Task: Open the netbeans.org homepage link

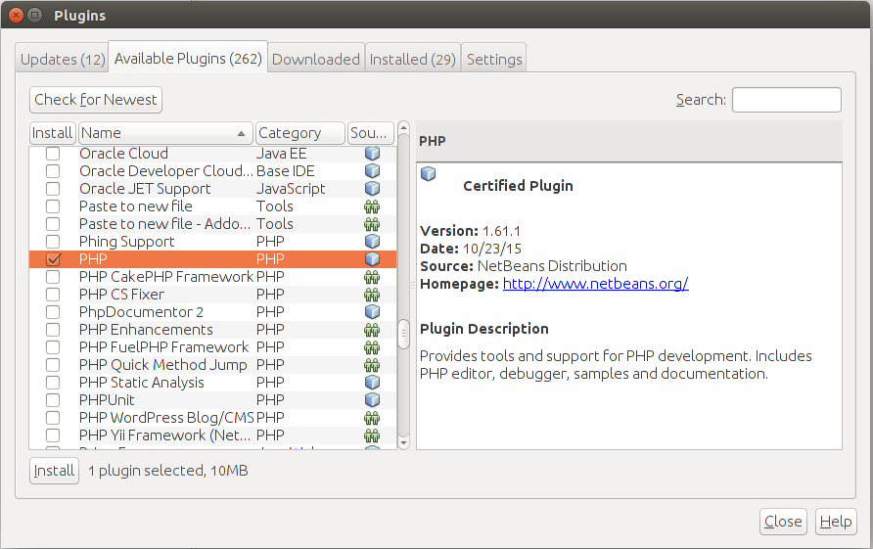Action: (596, 284)
